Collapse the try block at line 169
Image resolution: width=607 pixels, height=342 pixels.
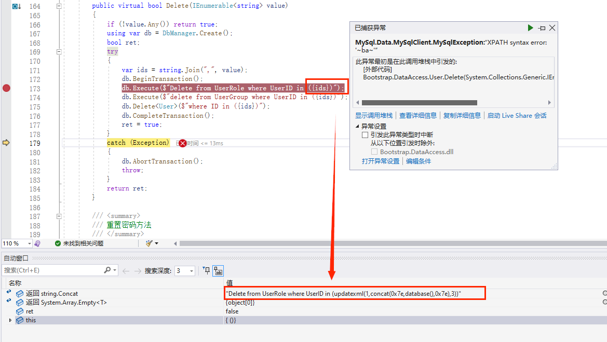pos(59,52)
